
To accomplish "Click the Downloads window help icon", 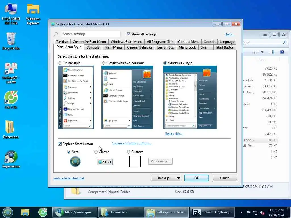I will (282, 52).
